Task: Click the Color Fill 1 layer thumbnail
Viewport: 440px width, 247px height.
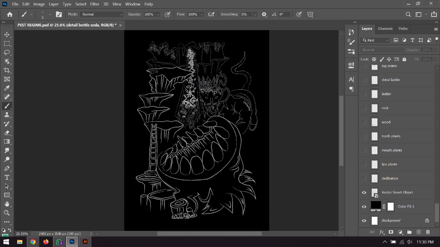Action: tap(375, 206)
